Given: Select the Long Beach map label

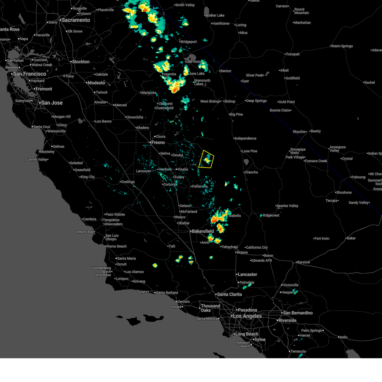Looking at the screenshot, I should pyautogui.click(x=247, y=334).
